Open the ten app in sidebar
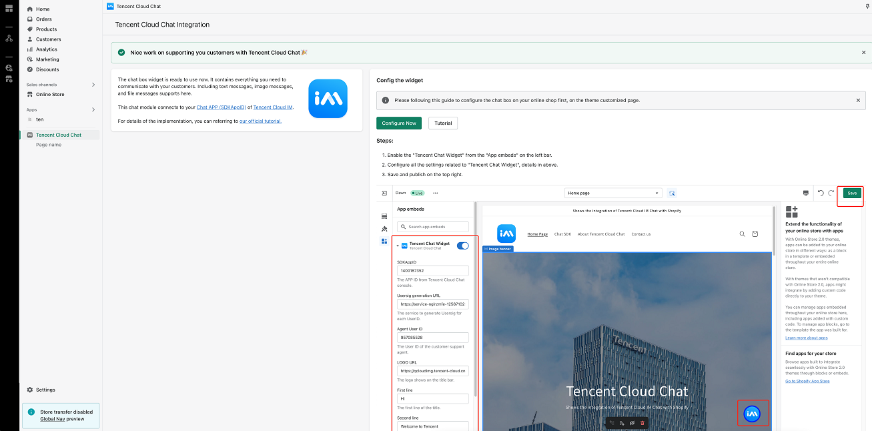Viewport: 872px width, 431px height. pos(40,119)
